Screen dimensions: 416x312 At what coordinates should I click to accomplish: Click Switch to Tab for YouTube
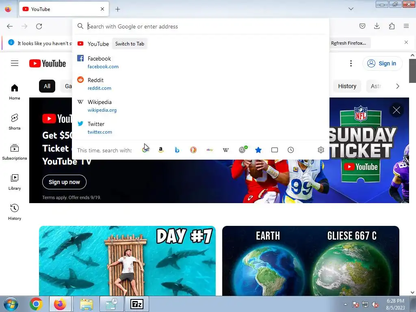click(x=130, y=44)
